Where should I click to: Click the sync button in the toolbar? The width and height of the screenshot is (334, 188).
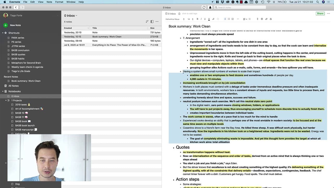click(x=204, y=8)
